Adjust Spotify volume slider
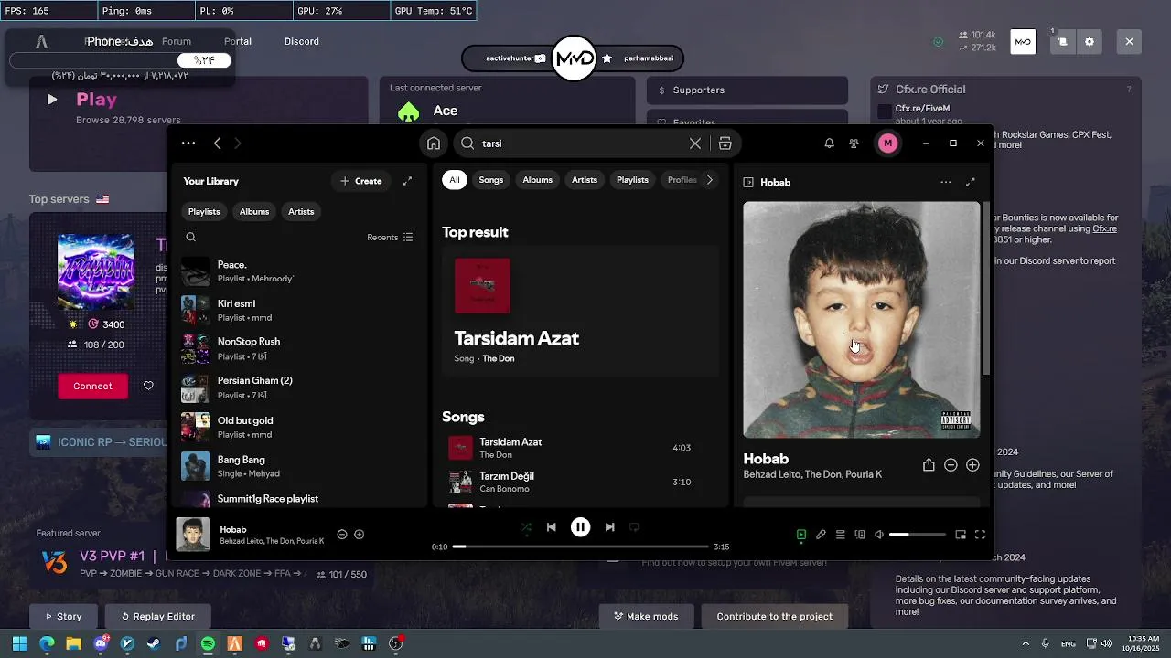1171x658 pixels. [918, 535]
